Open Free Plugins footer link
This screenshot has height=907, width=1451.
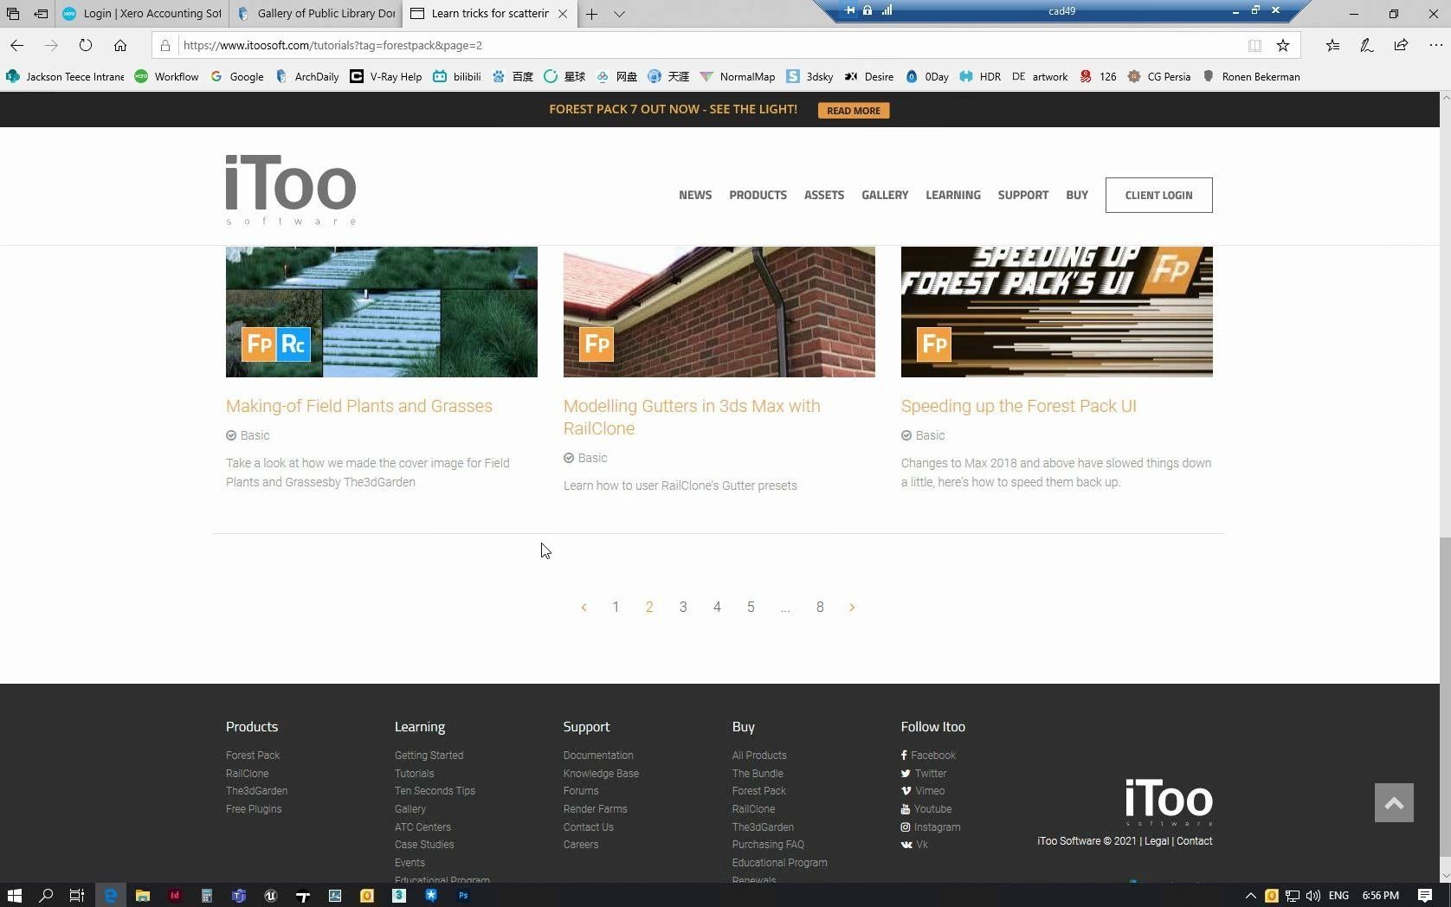point(254,809)
